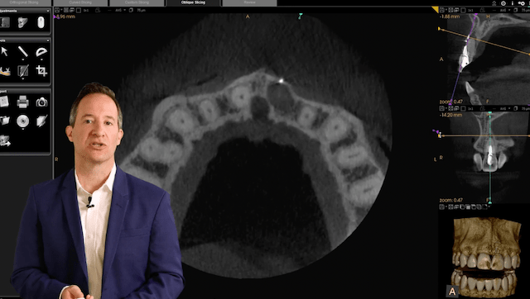
Task: Select the protractor angle measurement tool
Action: [41, 51]
